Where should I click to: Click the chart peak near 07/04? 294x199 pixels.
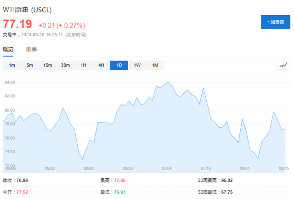click(168, 82)
